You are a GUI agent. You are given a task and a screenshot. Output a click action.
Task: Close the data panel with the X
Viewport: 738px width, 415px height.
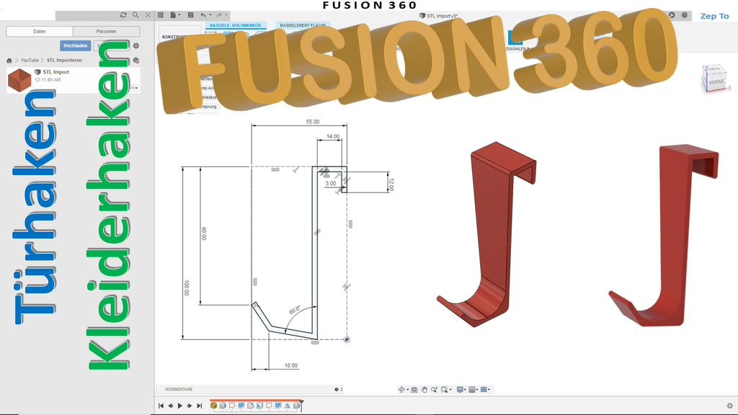pos(148,15)
